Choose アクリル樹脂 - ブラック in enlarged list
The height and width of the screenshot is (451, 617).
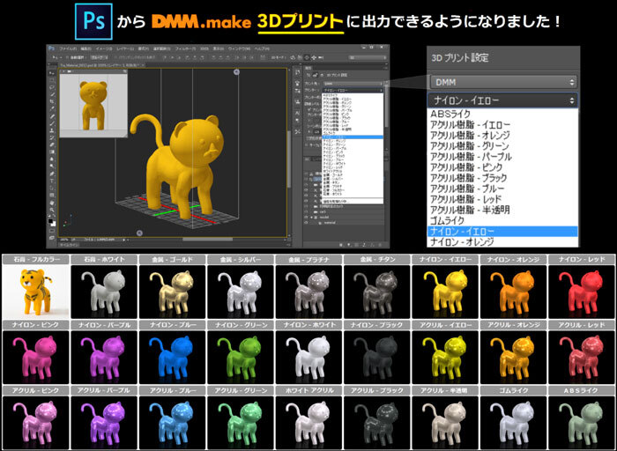point(502,178)
